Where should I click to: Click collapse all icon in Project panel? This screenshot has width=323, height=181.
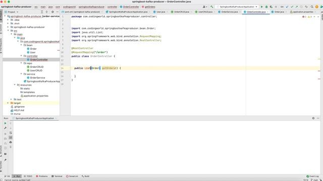point(47,12)
